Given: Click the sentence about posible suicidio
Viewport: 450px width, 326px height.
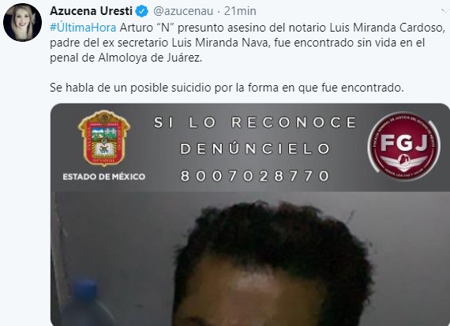Looking at the screenshot, I should [x=227, y=88].
